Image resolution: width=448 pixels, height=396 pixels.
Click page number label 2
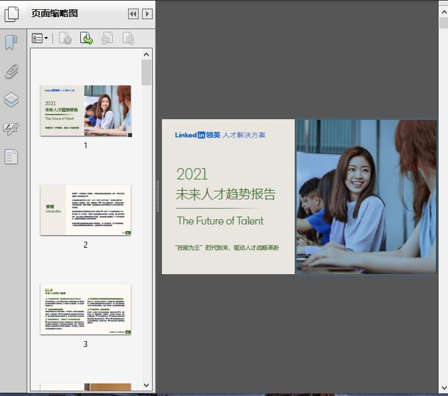(86, 244)
